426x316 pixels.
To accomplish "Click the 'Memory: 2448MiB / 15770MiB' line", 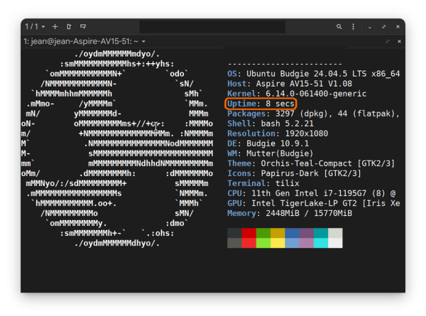I will pos(290,213).
